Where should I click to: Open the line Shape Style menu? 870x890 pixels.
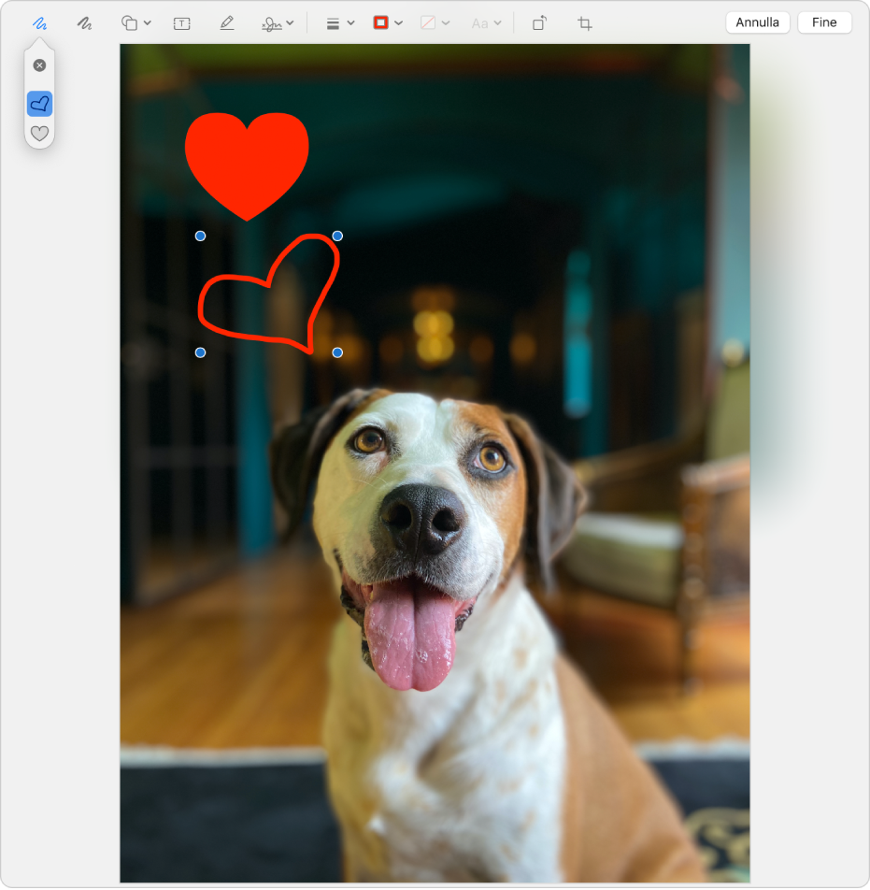click(339, 23)
